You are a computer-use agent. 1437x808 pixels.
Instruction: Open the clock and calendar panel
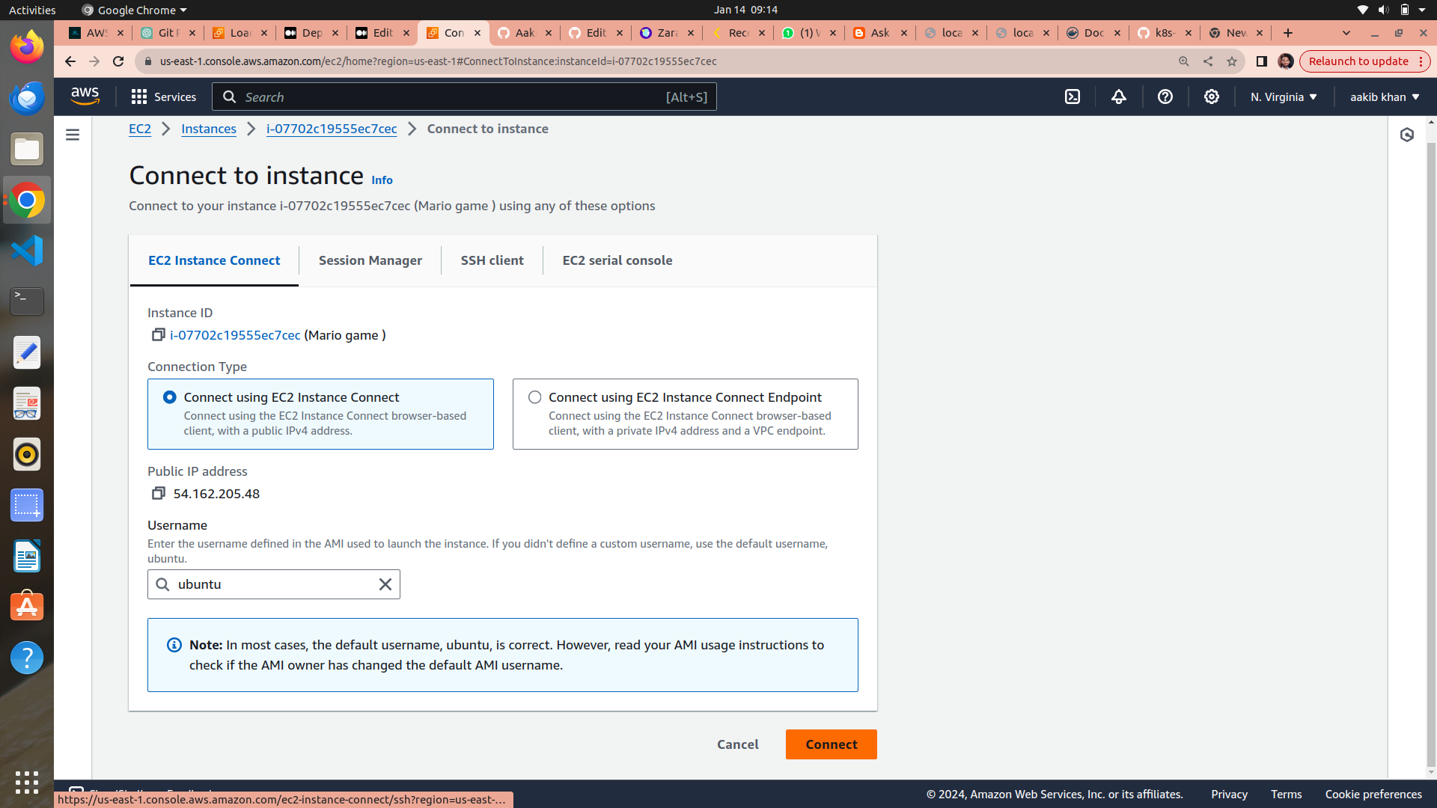point(745,10)
